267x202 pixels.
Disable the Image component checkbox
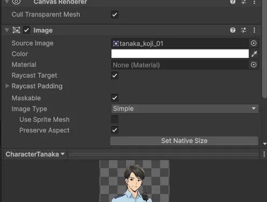pyautogui.click(x=26, y=30)
